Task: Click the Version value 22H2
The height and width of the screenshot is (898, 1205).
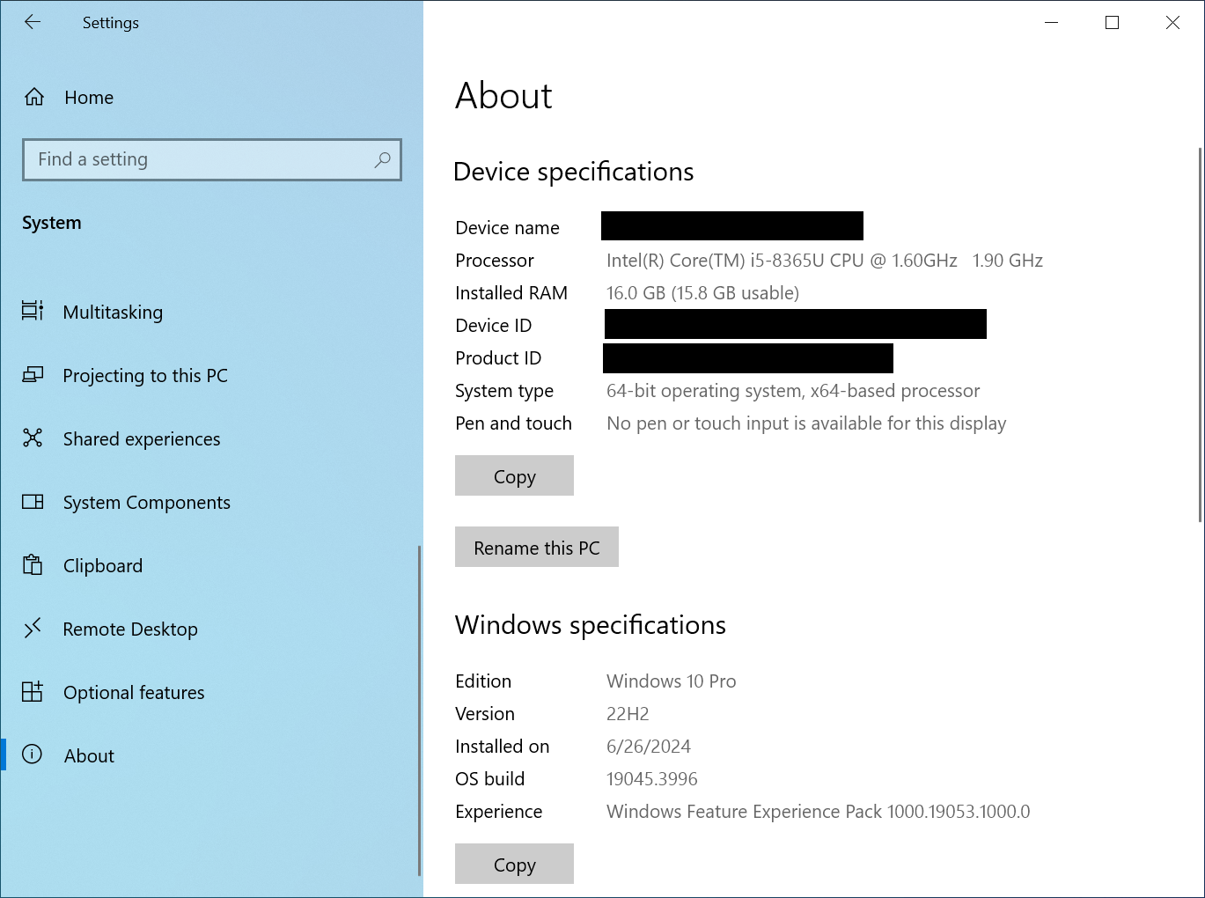Action: coord(628,714)
